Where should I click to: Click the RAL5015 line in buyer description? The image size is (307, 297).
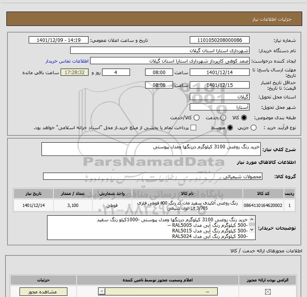click(210, 231)
